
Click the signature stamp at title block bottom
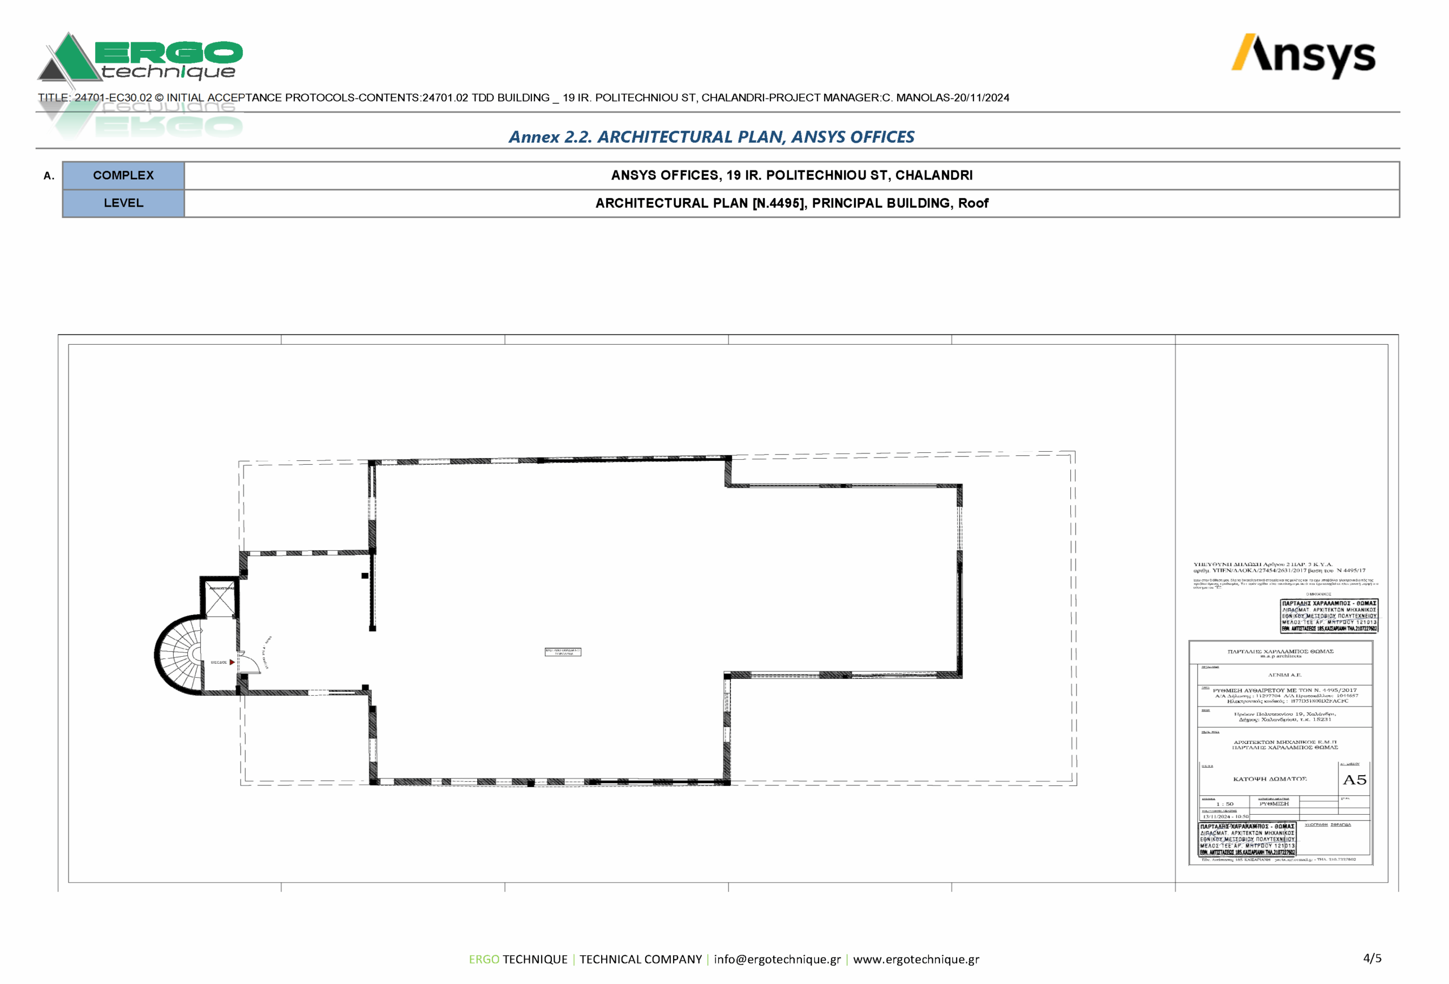[x=1247, y=839]
